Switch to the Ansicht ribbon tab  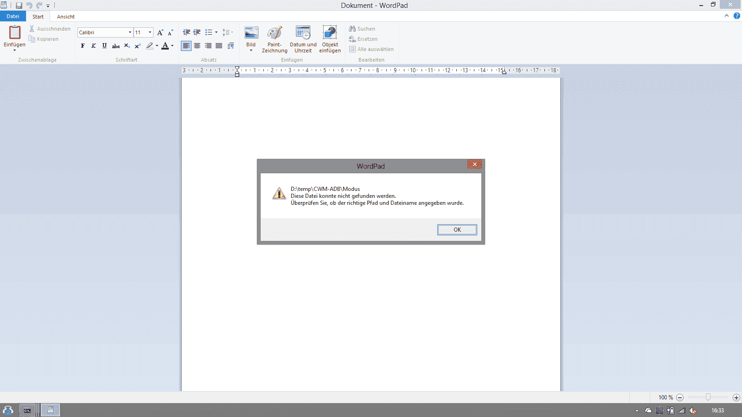pyautogui.click(x=66, y=17)
